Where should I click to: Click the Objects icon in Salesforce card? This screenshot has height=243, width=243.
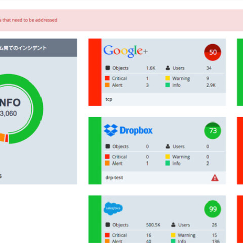[x=108, y=225]
